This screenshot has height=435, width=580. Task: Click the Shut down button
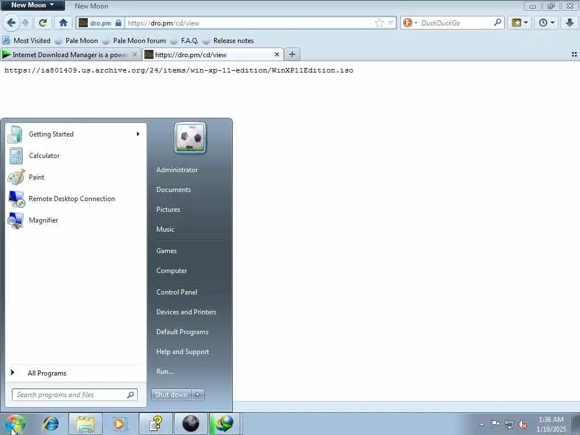[171, 395]
